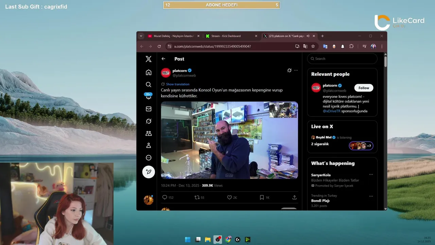
Task: Open the 2 sigaralık live space
Action: click(320, 144)
